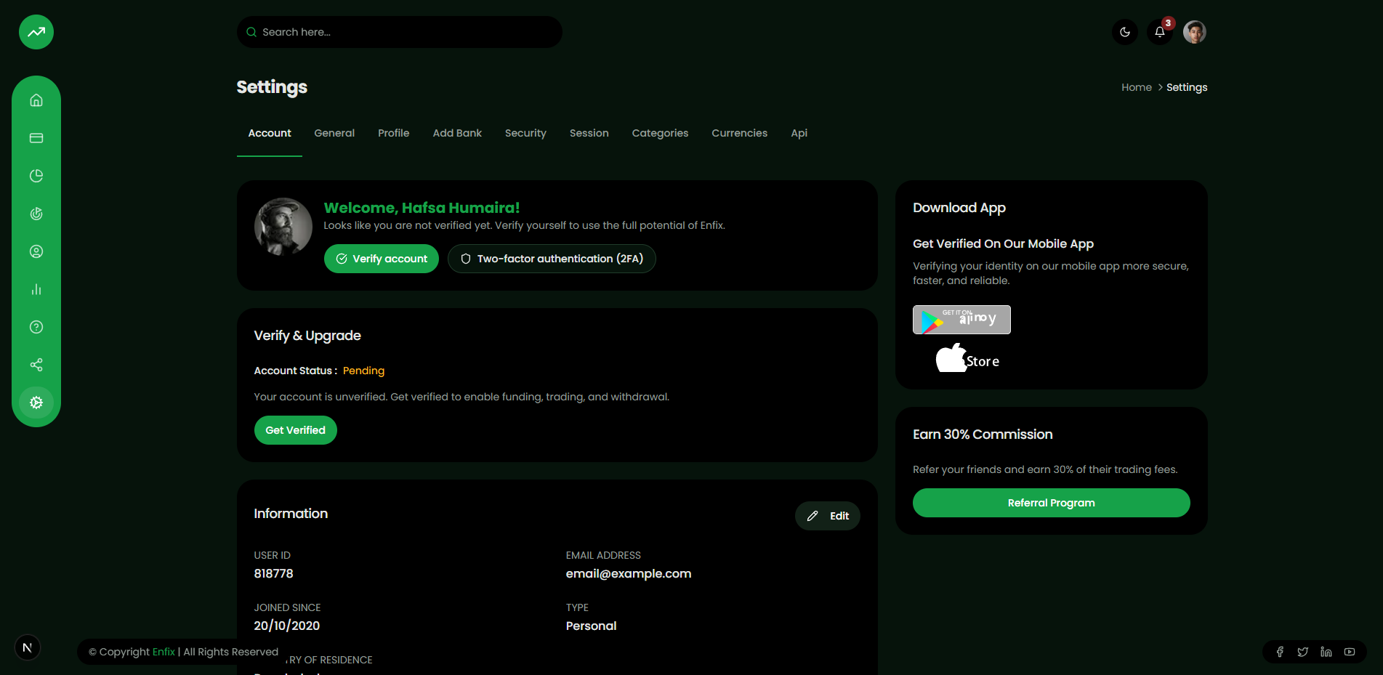Click the search magnifier icon
1383x675 pixels.
(251, 32)
